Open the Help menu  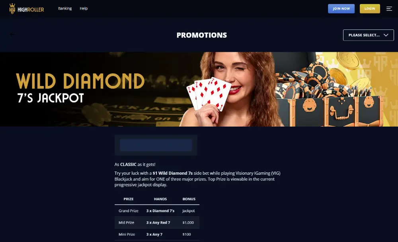[x=84, y=8]
